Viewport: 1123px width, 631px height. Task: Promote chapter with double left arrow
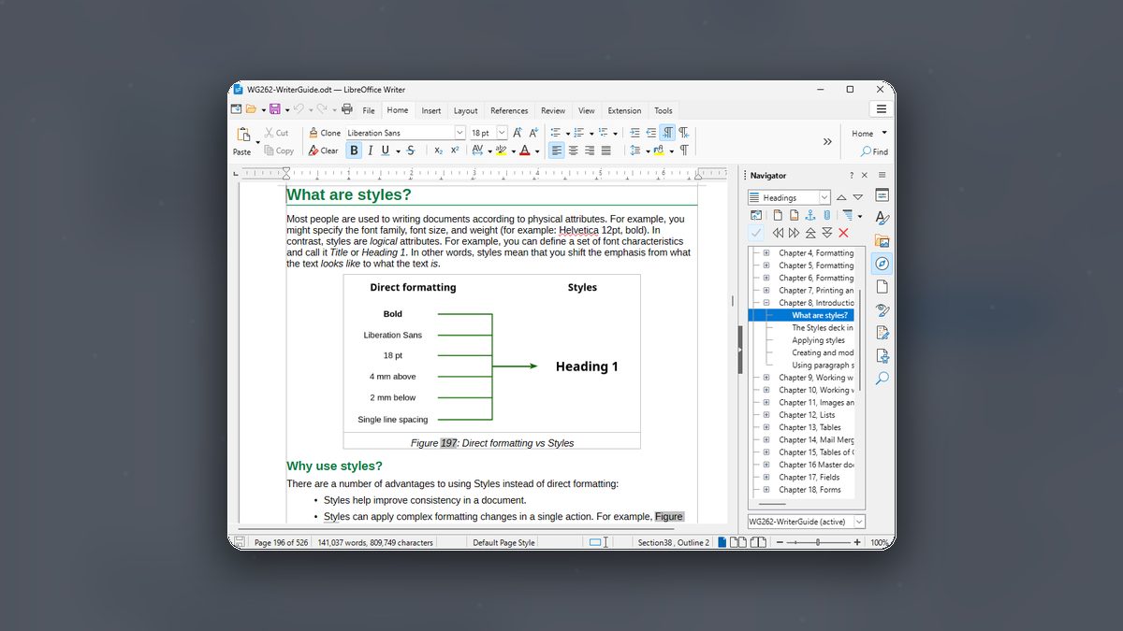coord(777,233)
